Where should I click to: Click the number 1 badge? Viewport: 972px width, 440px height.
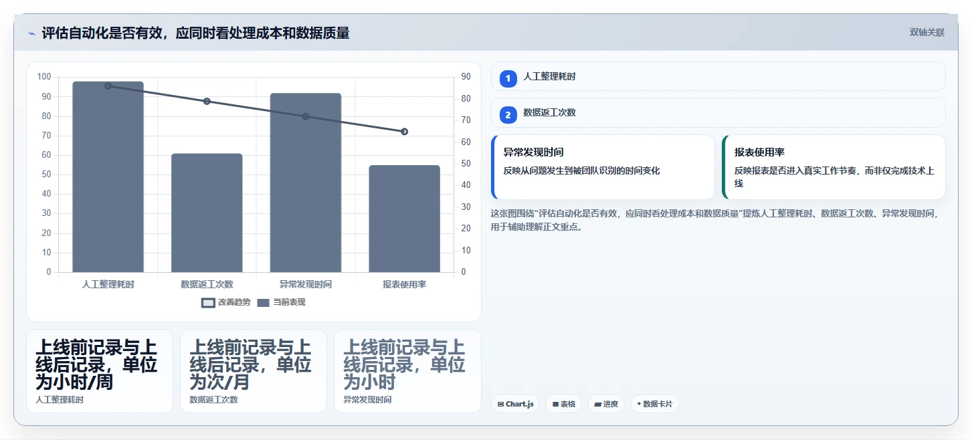coord(508,78)
